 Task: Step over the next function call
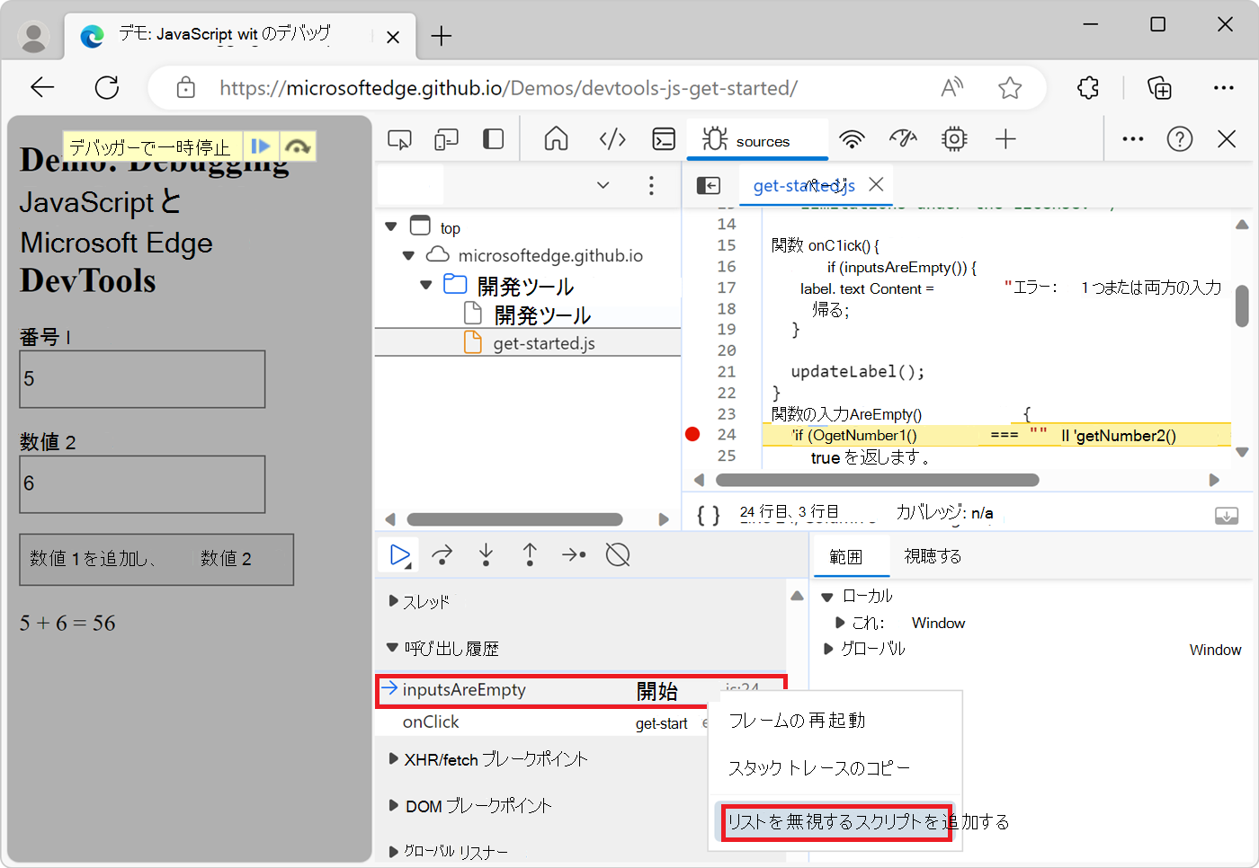(442, 554)
